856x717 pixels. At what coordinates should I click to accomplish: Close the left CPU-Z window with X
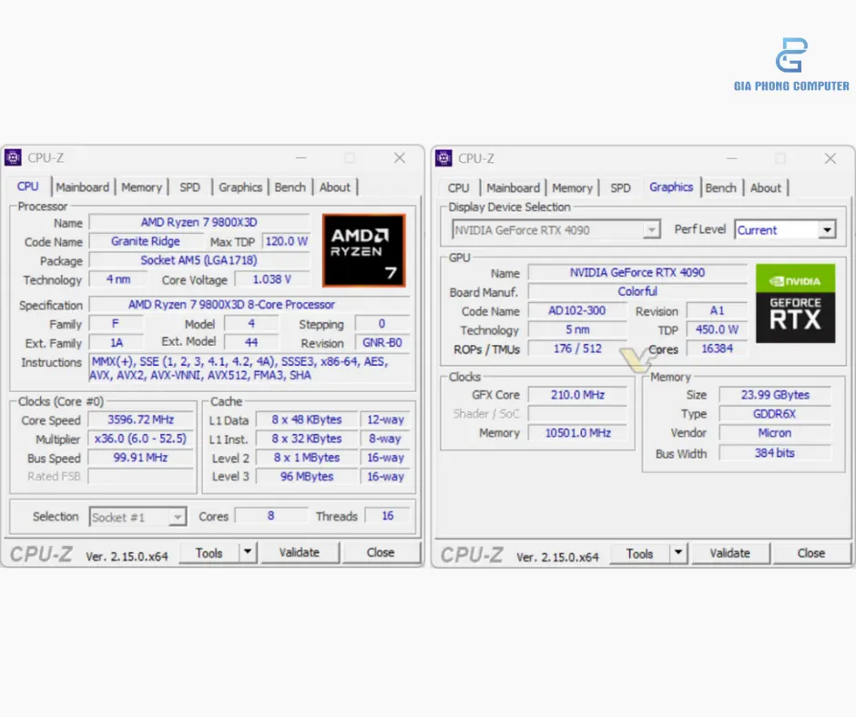(x=399, y=158)
